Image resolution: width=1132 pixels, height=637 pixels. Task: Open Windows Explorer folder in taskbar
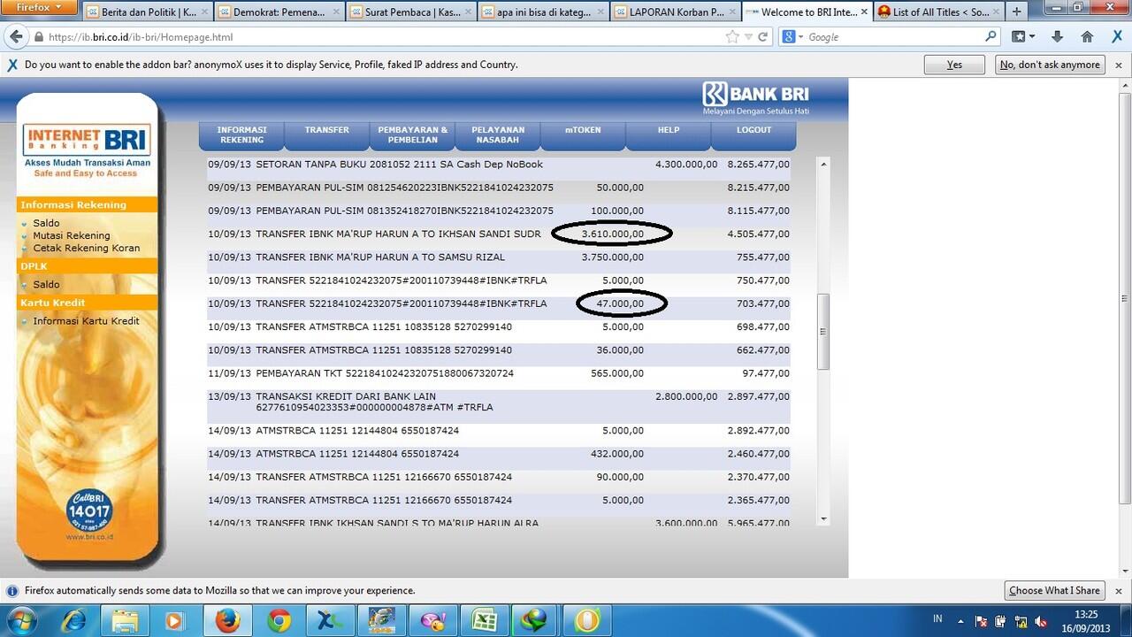126,620
